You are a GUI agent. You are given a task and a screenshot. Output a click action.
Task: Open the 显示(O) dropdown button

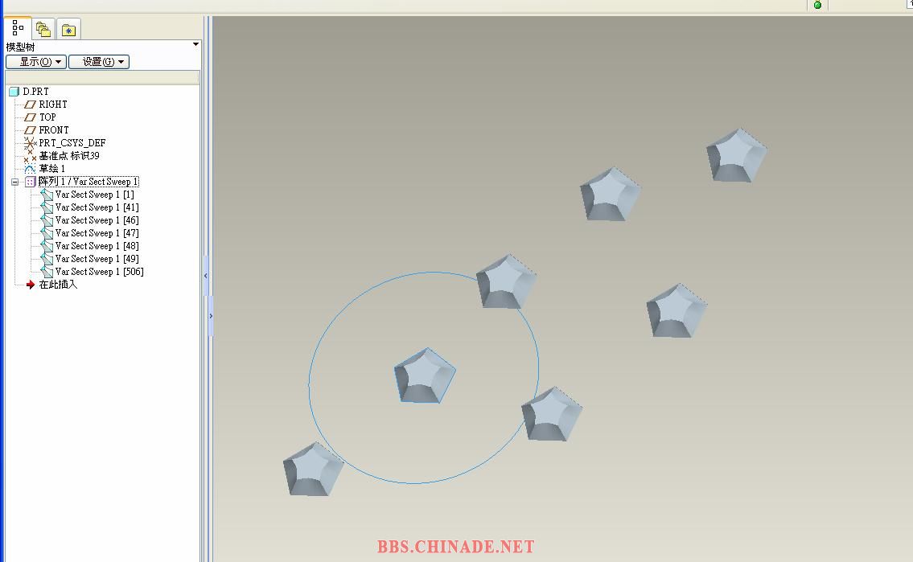(36, 62)
